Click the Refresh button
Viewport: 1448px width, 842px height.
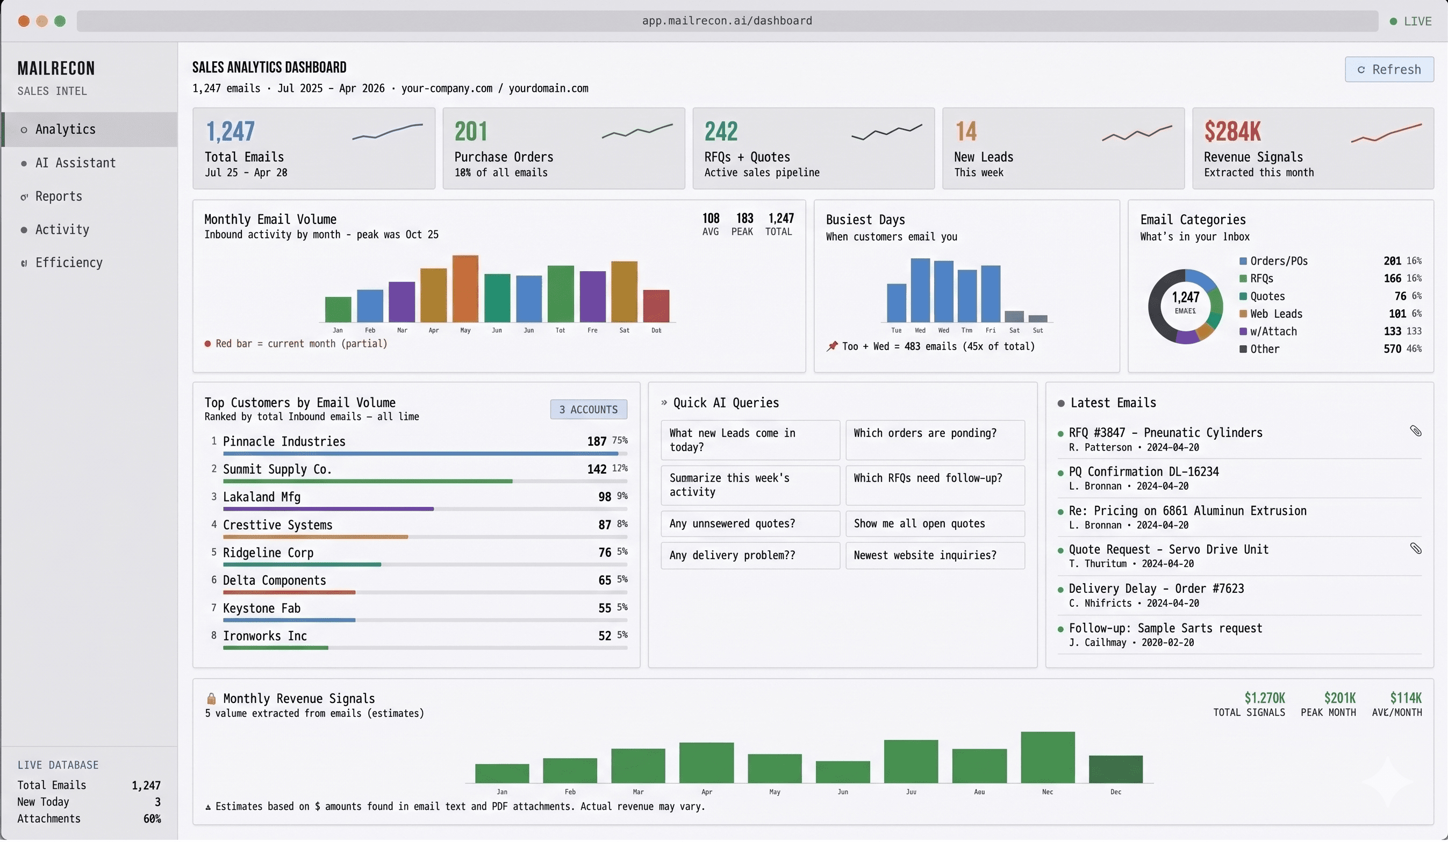[1389, 69]
